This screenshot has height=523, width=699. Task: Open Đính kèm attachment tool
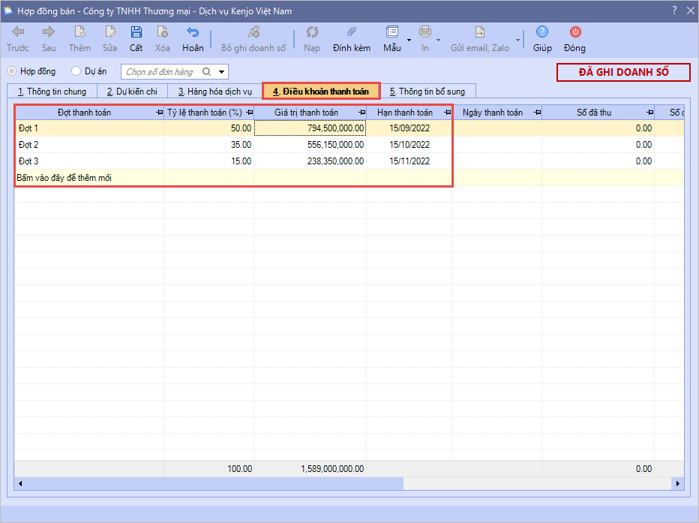tap(351, 32)
